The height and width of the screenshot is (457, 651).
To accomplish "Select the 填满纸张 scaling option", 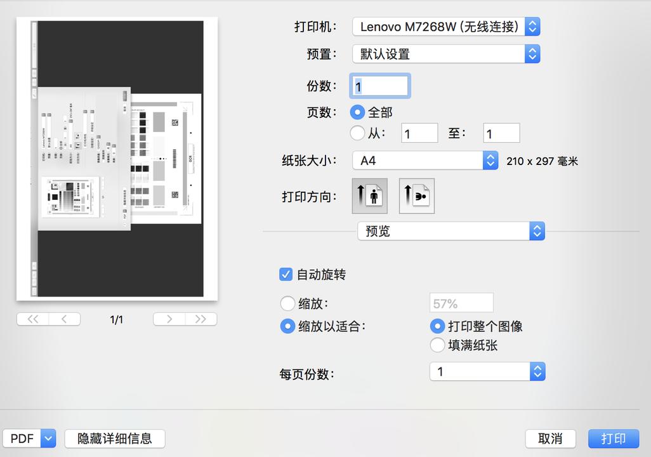I will [x=437, y=345].
